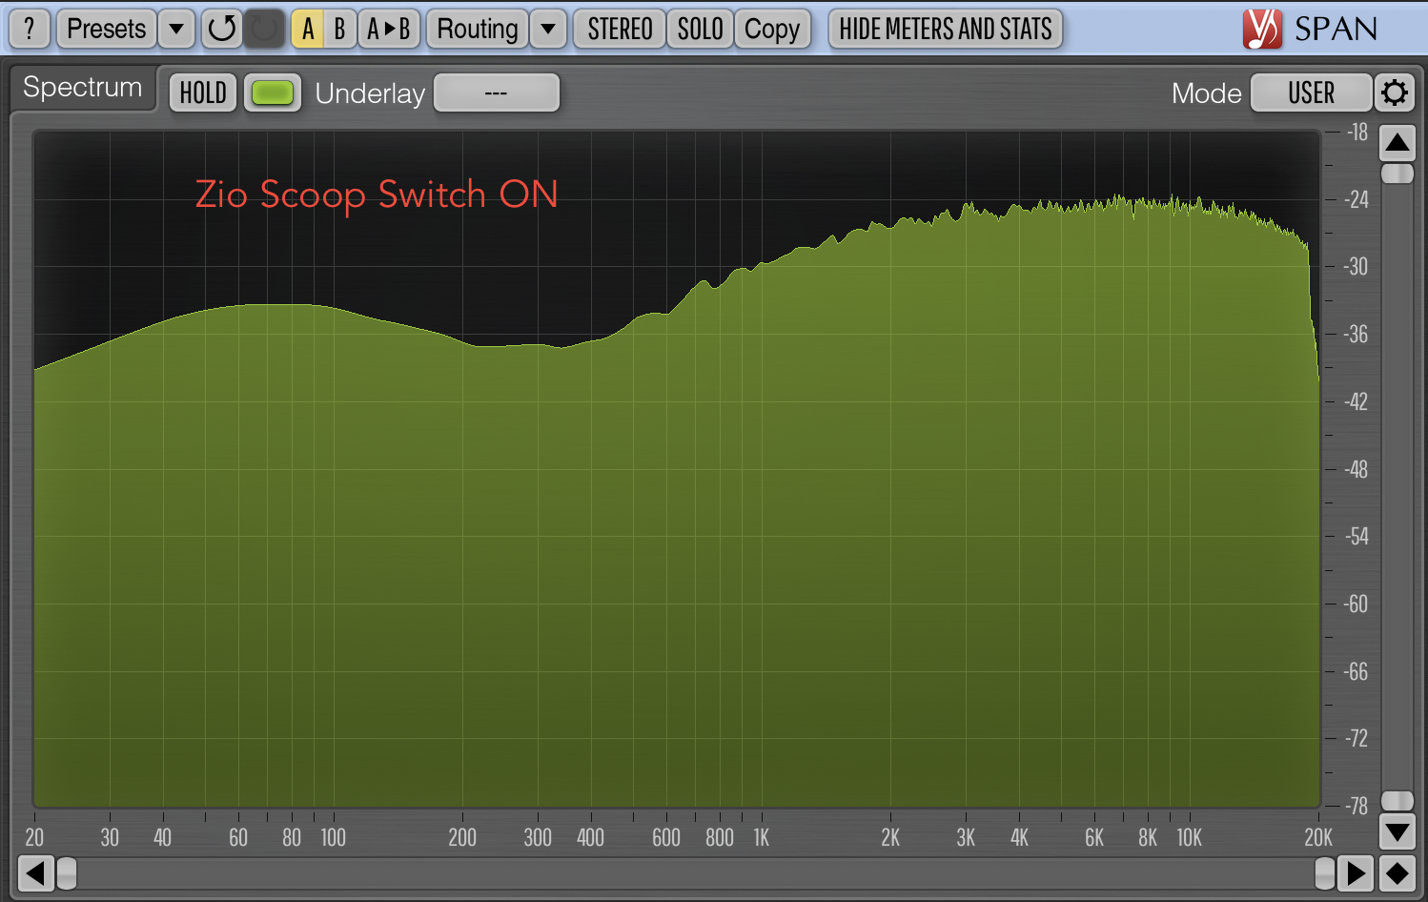The height and width of the screenshot is (902, 1428).
Task: Open spectrum mode settings gear
Action: point(1395,92)
